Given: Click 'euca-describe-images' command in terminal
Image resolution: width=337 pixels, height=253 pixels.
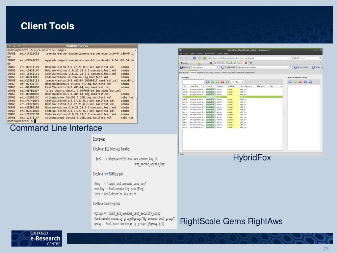Looking at the screenshot, I should (50, 50).
